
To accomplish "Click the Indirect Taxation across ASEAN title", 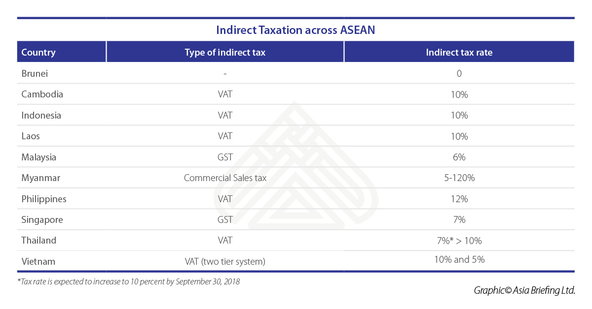I will click(296, 30).
